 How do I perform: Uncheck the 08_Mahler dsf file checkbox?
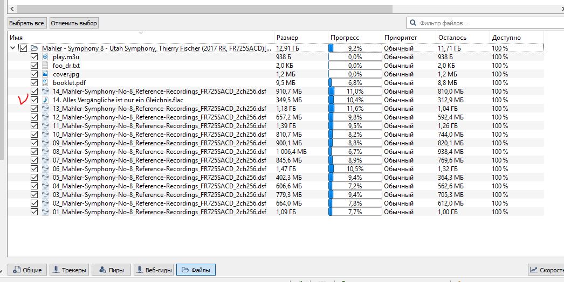pyautogui.click(x=34, y=152)
